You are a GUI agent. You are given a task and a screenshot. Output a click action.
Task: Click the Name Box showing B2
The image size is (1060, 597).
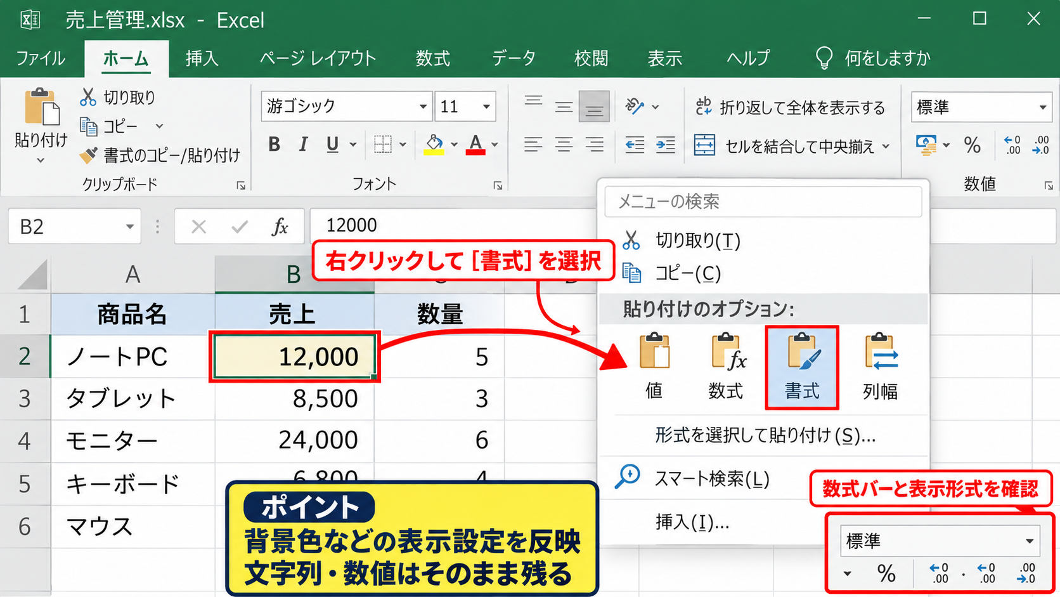pos(74,226)
